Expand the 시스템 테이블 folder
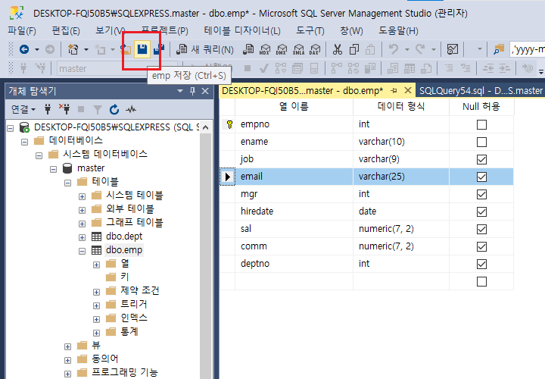Screen dimensions: 545x379 pyautogui.click(x=82, y=196)
